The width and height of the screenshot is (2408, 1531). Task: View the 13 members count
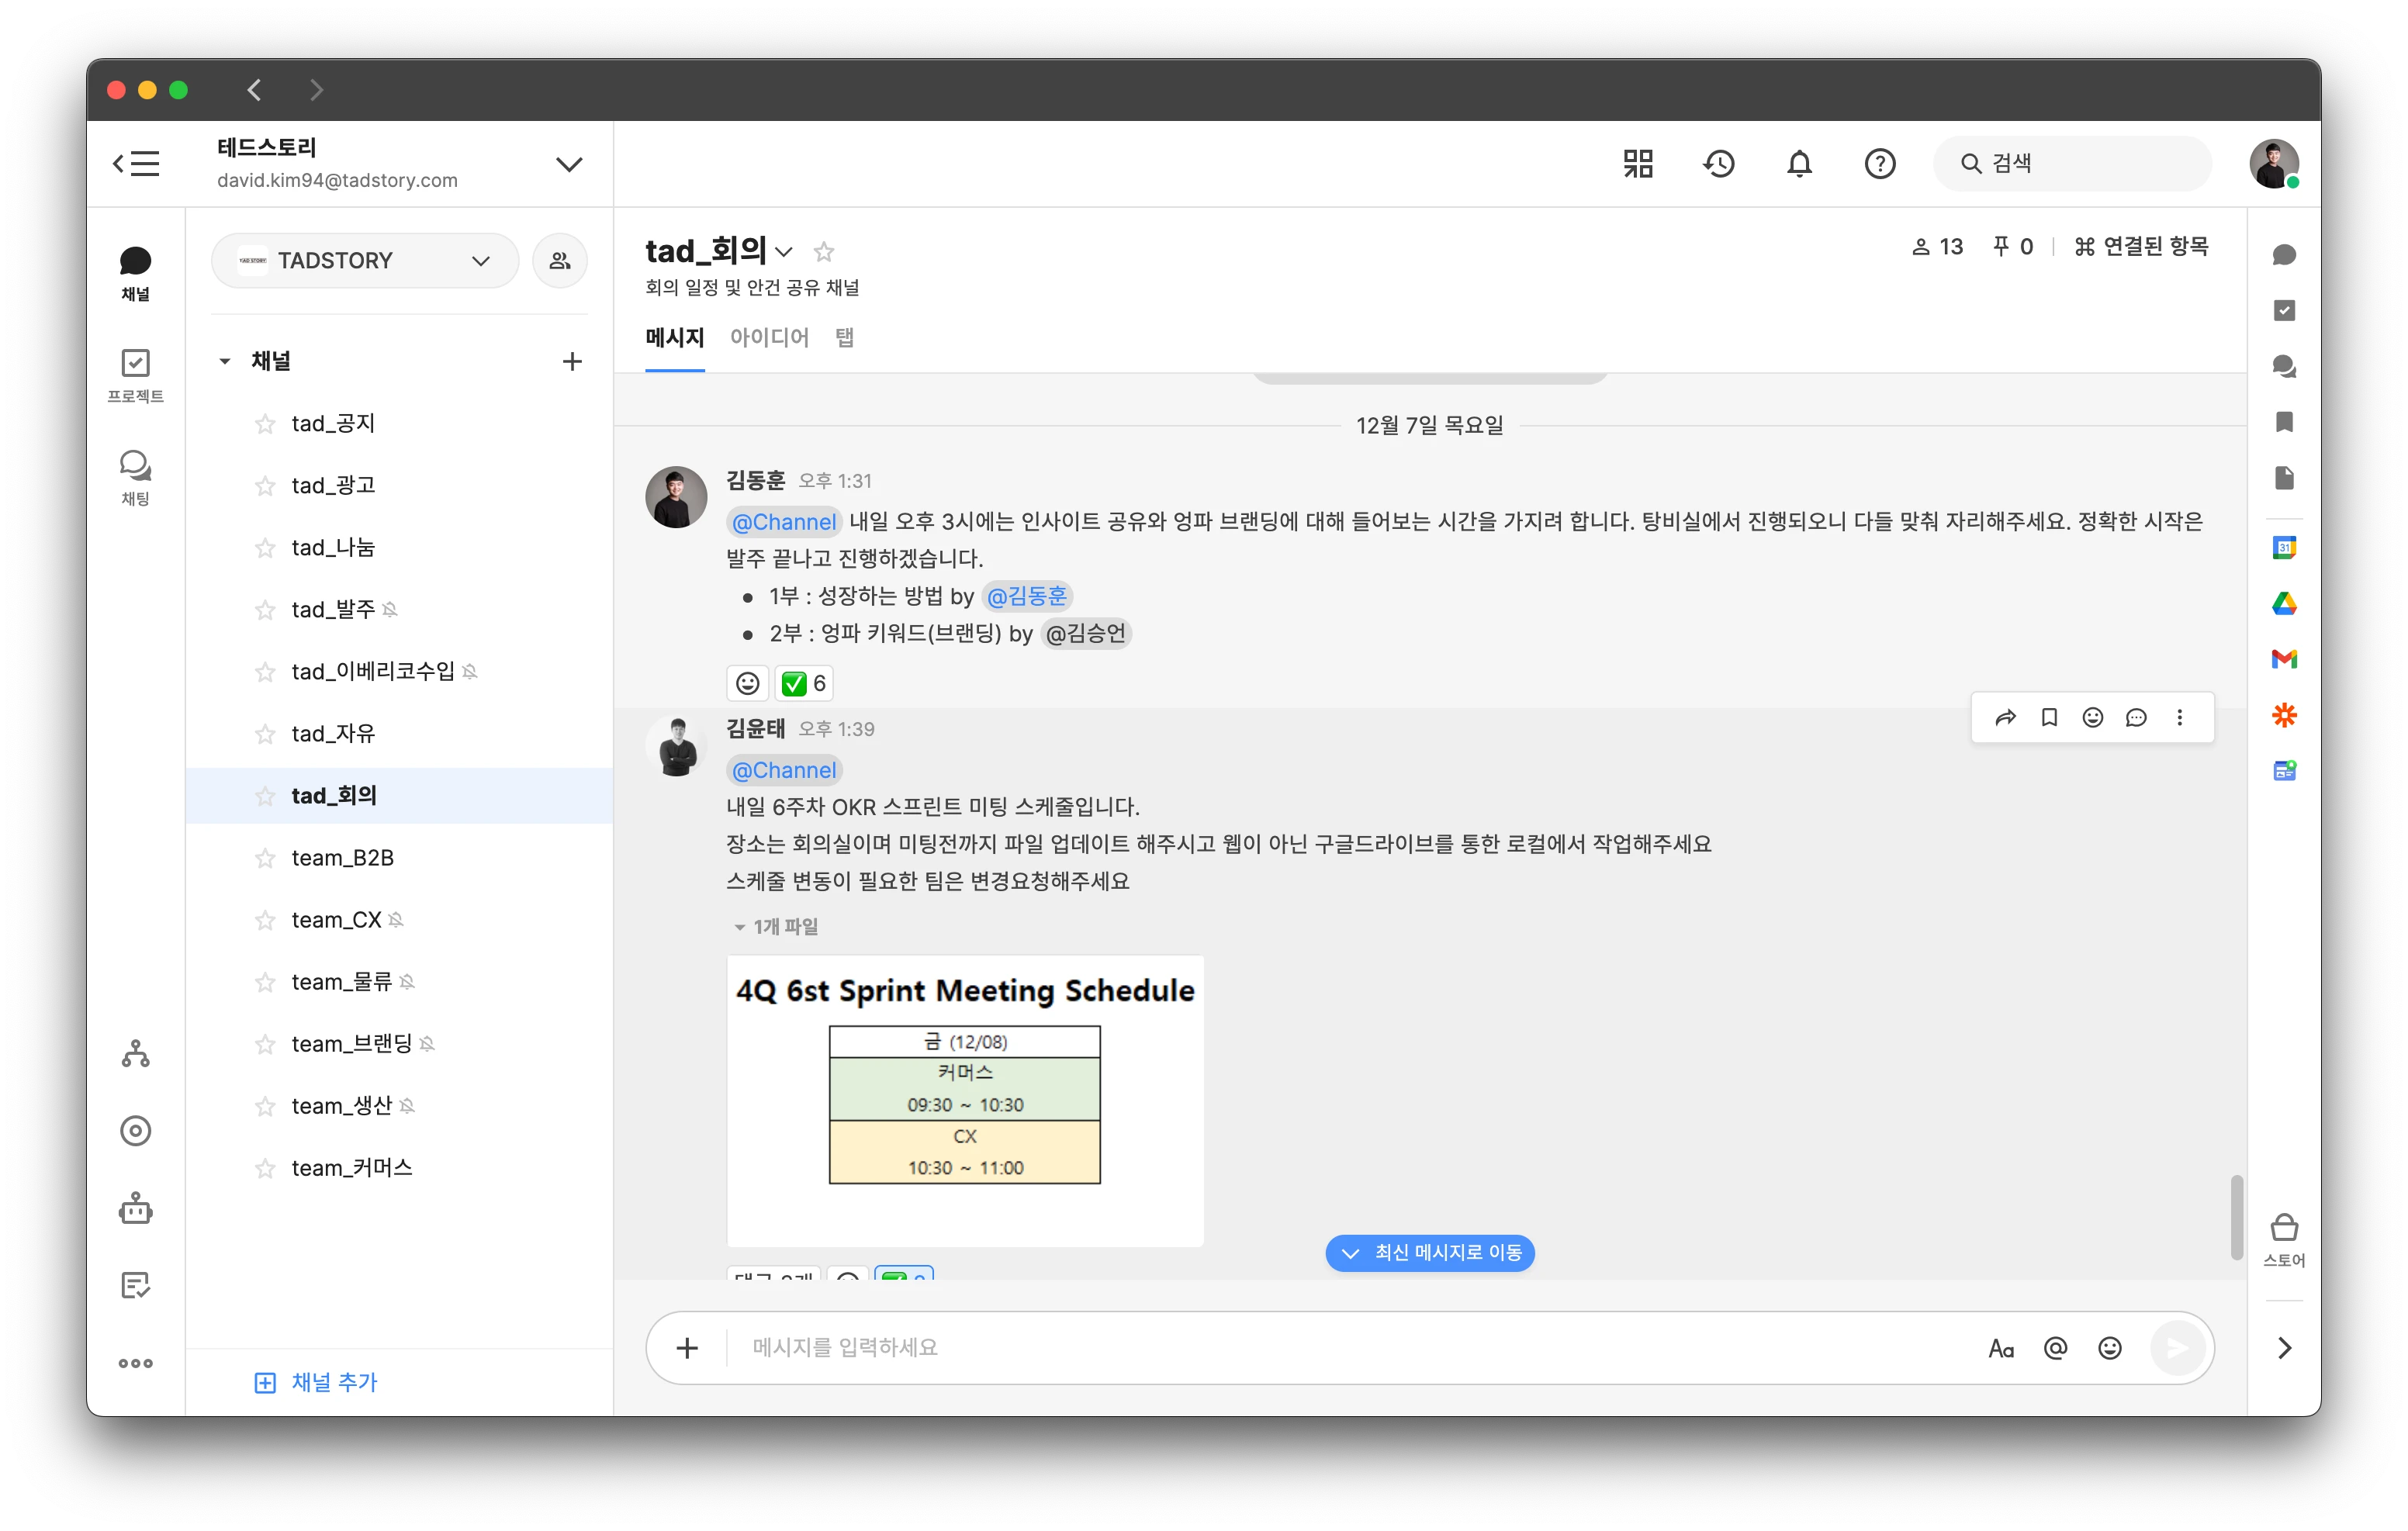[x=1937, y=247]
